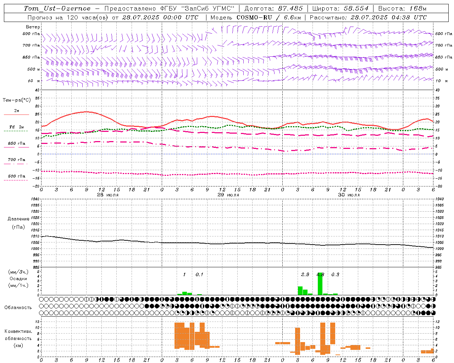The height and width of the screenshot is (363, 454).
Task: Click the station name Tom_Ust-Ozernoe
Action: pos(57,9)
